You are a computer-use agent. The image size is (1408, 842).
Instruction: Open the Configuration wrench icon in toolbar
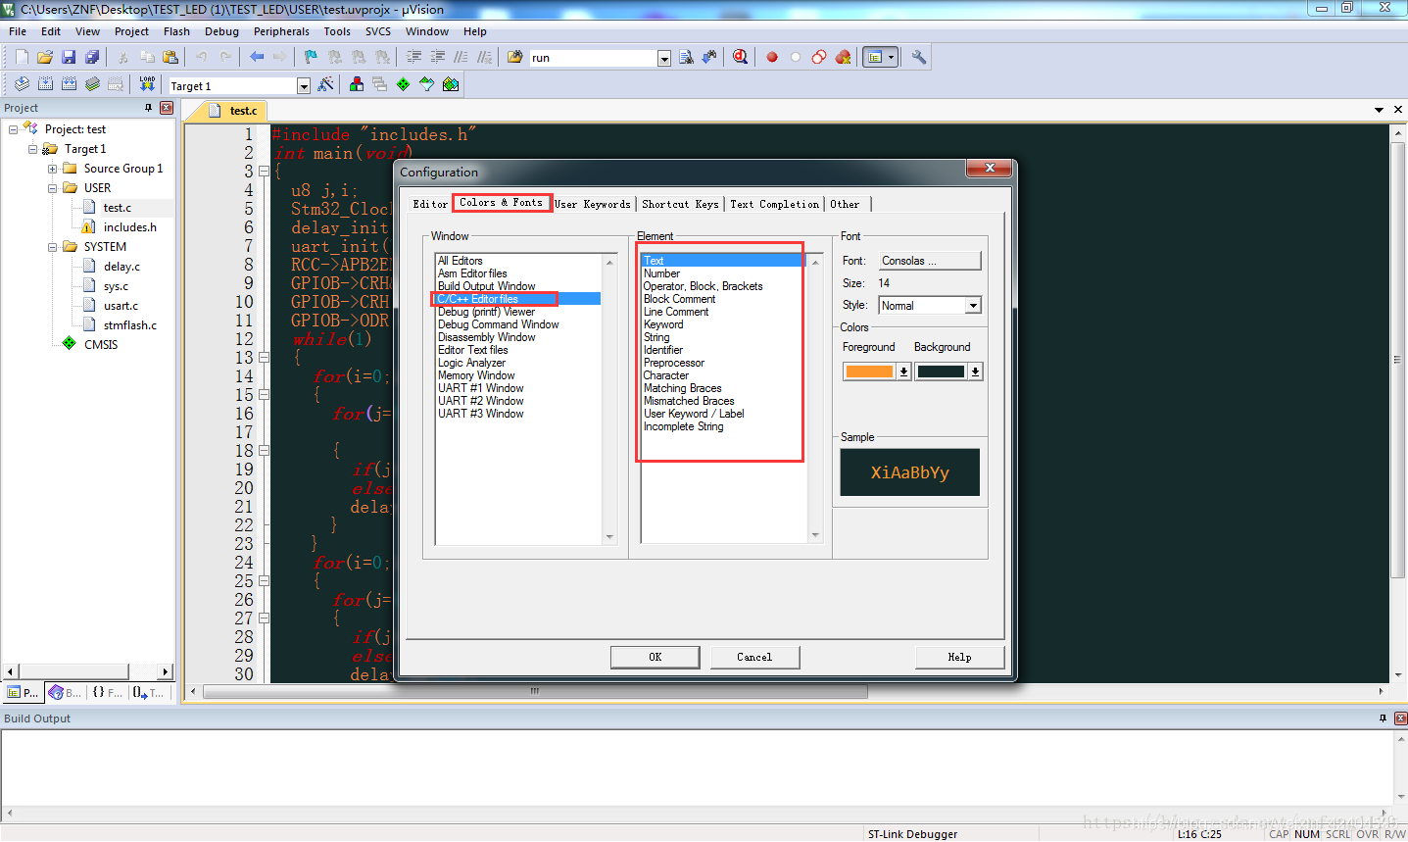pos(918,57)
